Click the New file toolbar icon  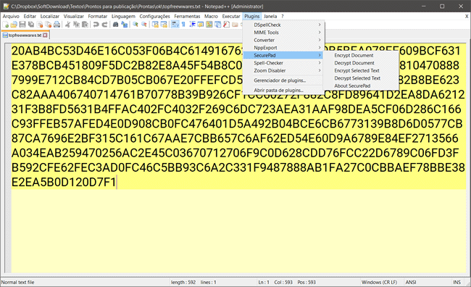click(x=6, y=25)
